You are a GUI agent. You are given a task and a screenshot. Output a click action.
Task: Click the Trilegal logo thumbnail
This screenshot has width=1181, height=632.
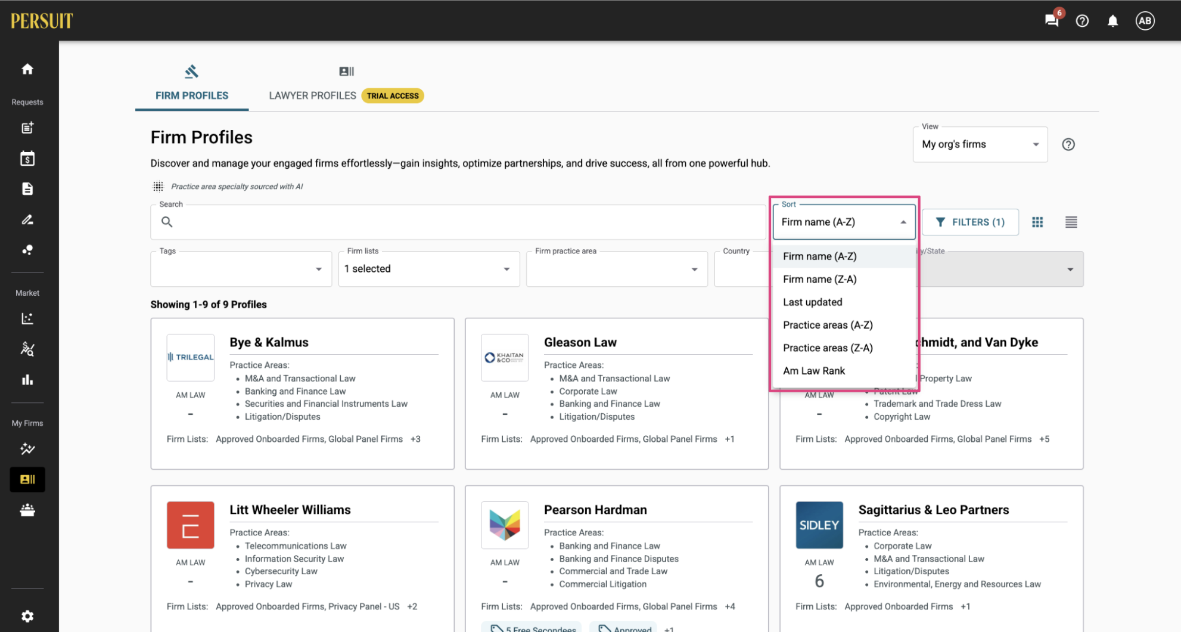pyautogui.click(x=191, y=357)
